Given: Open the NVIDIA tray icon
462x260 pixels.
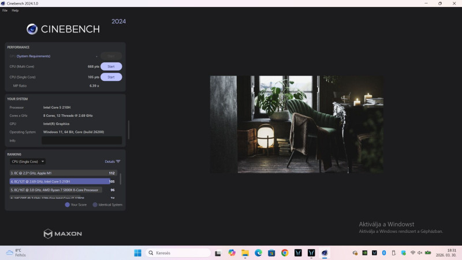Looking at the screenshot, I should tap(365, 252).
